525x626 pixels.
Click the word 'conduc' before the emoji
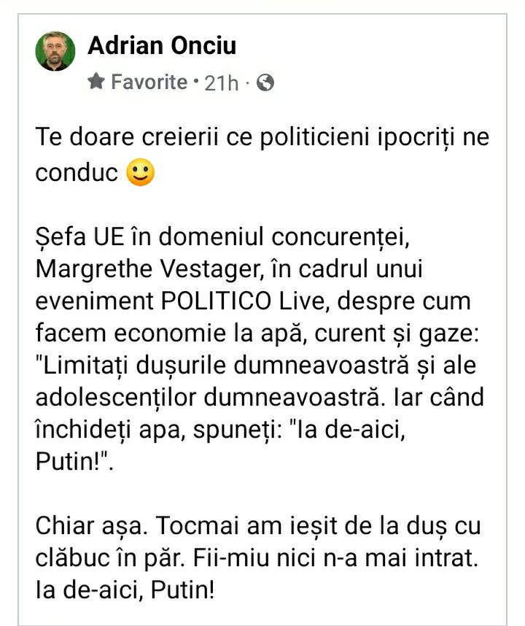click(77, 174)
